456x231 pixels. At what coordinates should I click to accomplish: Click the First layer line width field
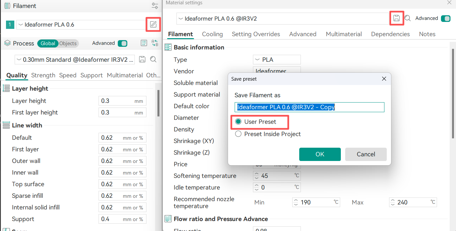click(x=122, y=149)
